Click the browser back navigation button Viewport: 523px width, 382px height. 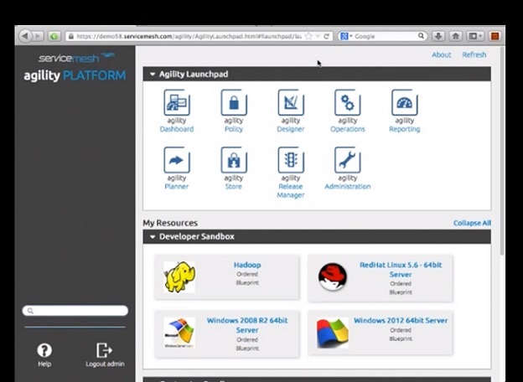tap(24, 36)
